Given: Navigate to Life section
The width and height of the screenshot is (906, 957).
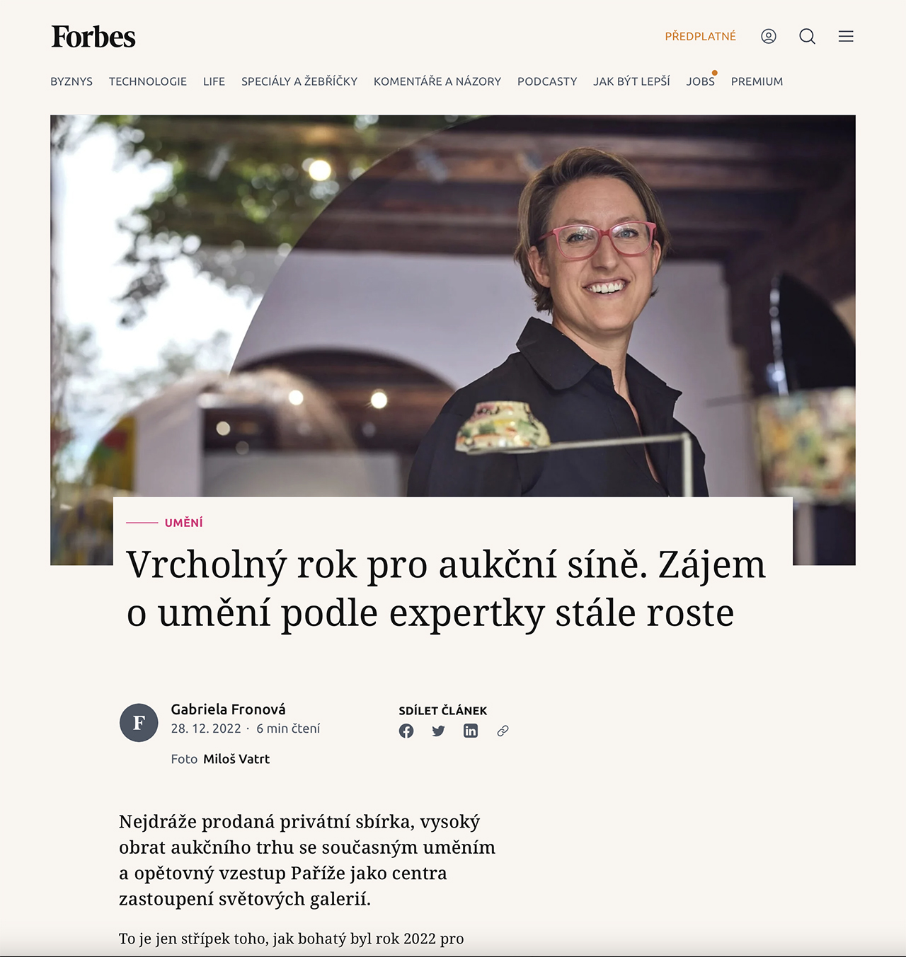Looking at the screenshot, I should [x=214, y=81].
